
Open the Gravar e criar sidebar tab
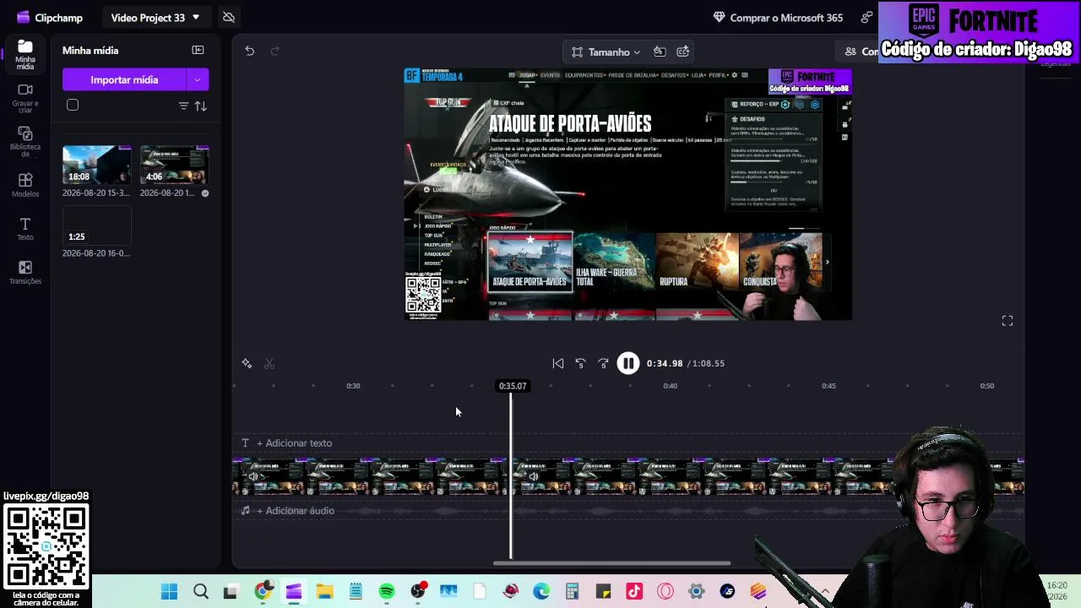click(25, 98)
